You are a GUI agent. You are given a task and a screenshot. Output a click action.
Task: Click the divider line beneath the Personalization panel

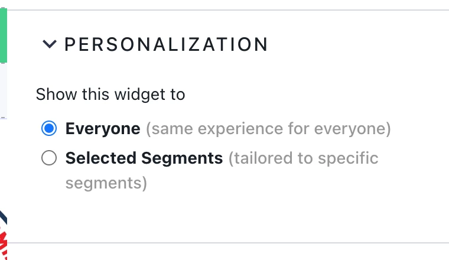(x=228, y=243)
